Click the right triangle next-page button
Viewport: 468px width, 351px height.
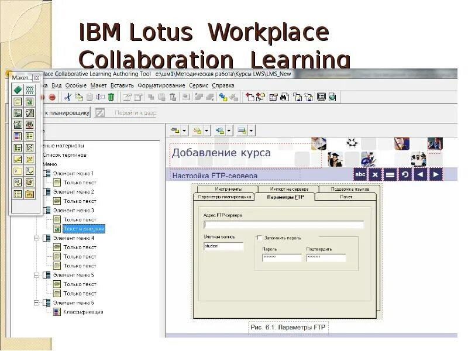(x=435, y=174)
